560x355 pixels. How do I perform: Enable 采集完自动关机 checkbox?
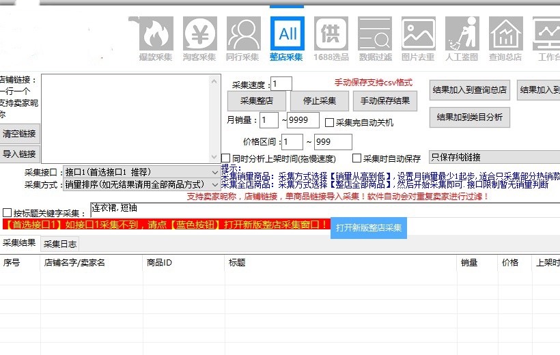coord(329,123)
